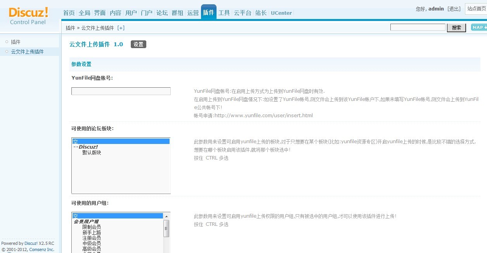Click the Discuz! link in footer
The height and width of the screenshot is (253, 487).
31,243
